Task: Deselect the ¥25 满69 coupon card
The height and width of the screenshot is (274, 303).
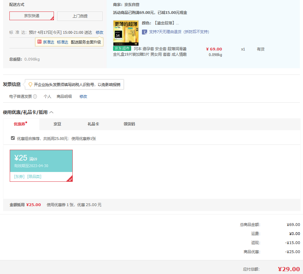Action: tap(41, 166)
